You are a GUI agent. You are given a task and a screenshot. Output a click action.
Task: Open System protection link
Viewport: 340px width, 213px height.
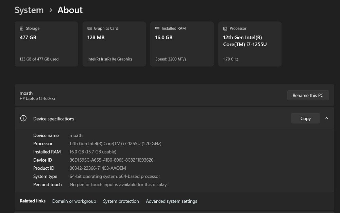click(x=121, y=201)
